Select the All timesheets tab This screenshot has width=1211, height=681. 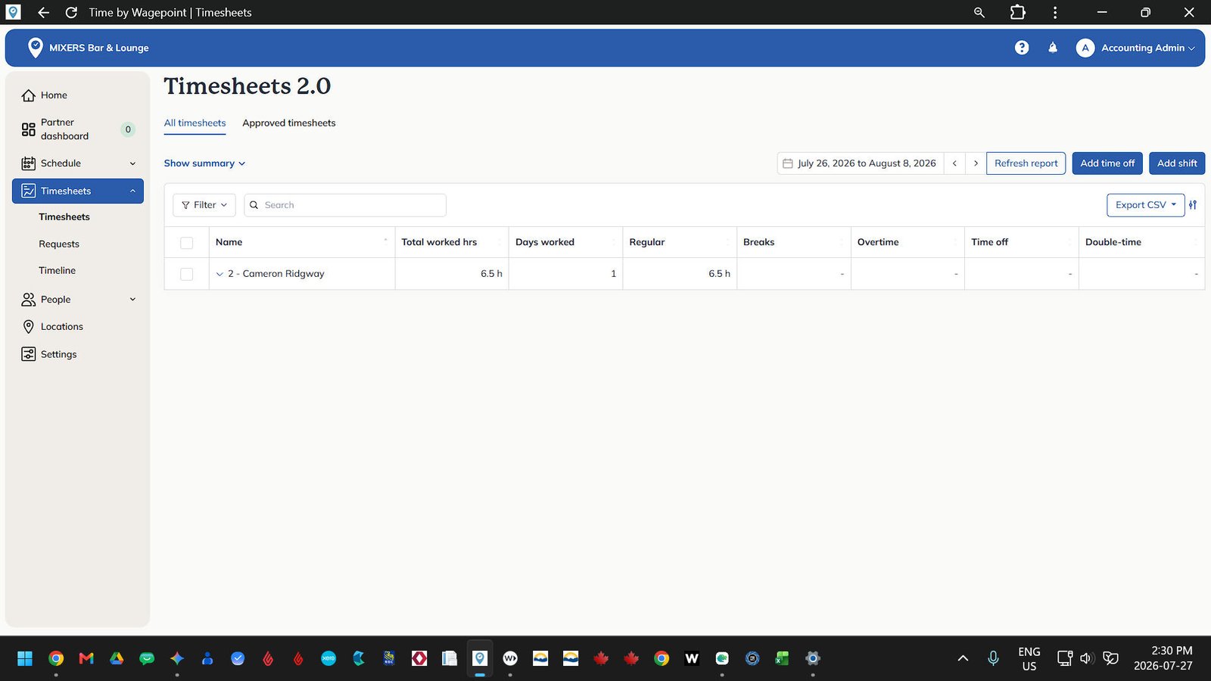pos(195,123)
